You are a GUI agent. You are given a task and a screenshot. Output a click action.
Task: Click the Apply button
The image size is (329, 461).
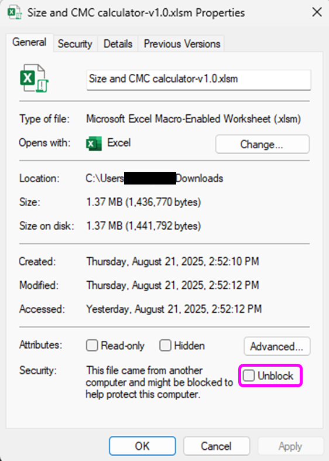(x=290, y=446)
